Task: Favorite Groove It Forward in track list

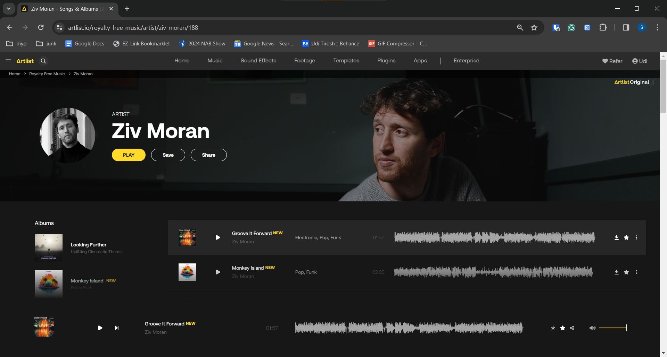Action: click(626, 237)
